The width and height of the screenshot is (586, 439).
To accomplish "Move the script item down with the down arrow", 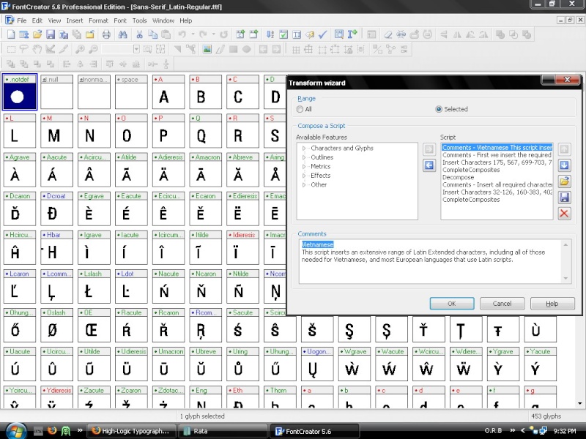I will pyautogui.click(x=564, y=165).
